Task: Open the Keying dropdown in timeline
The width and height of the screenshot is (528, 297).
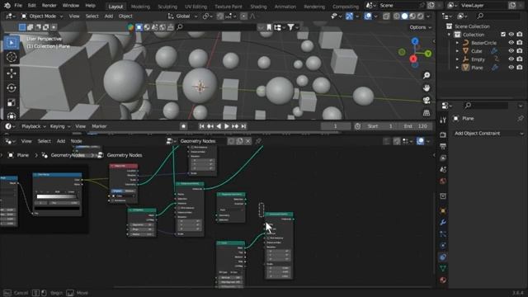Action: [60, 126]
